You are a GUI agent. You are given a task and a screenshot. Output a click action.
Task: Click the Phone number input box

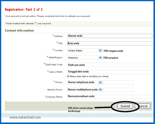(x=118, y=82)
